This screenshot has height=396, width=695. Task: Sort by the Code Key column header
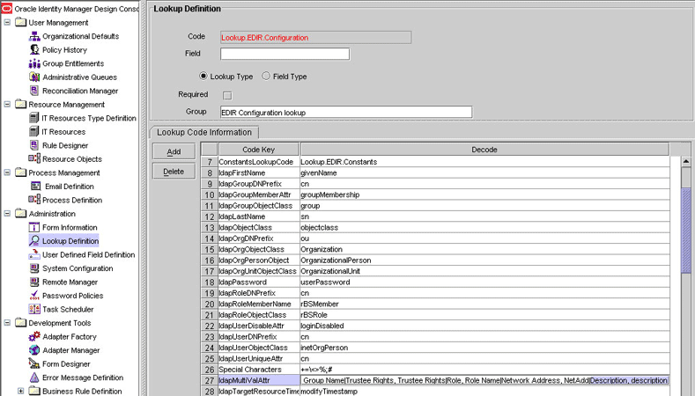[x=259, y=150]
